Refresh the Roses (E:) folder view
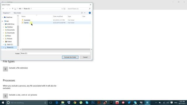The image size is (187, 105). (x=64, y=9)
